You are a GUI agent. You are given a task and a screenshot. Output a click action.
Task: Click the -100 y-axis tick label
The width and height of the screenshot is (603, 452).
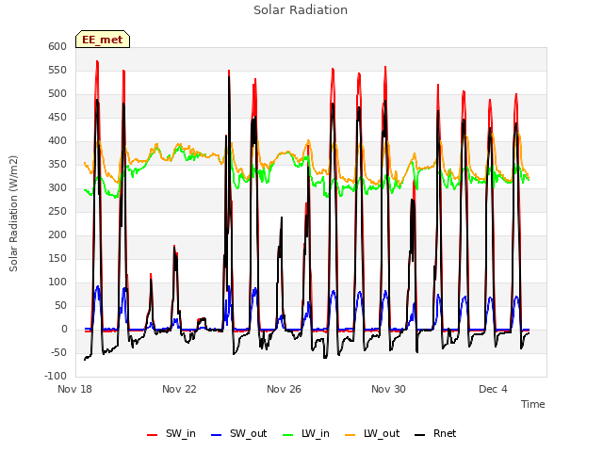[x=56, y=376]
